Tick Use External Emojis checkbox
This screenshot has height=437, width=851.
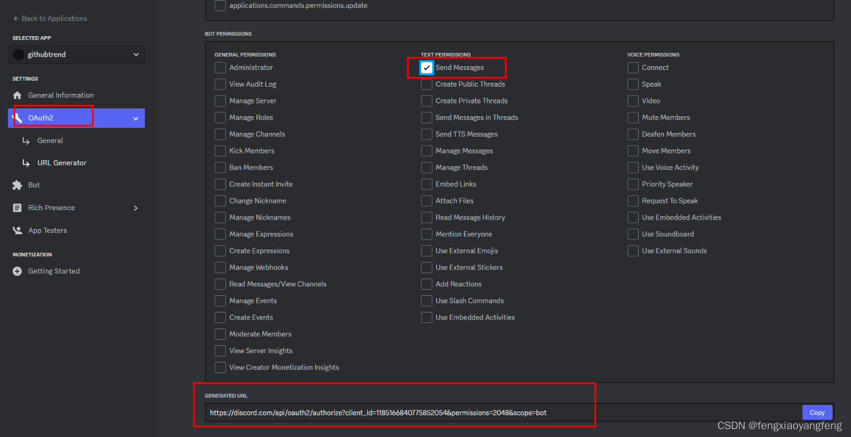tap(426, 251)
